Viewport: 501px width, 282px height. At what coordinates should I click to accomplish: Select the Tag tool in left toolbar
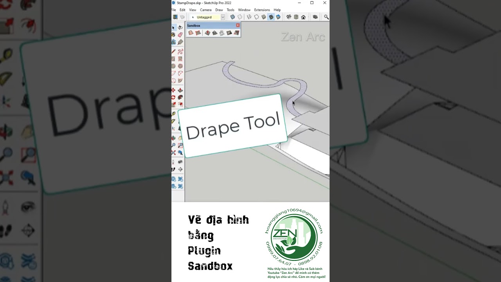[180, 42]
